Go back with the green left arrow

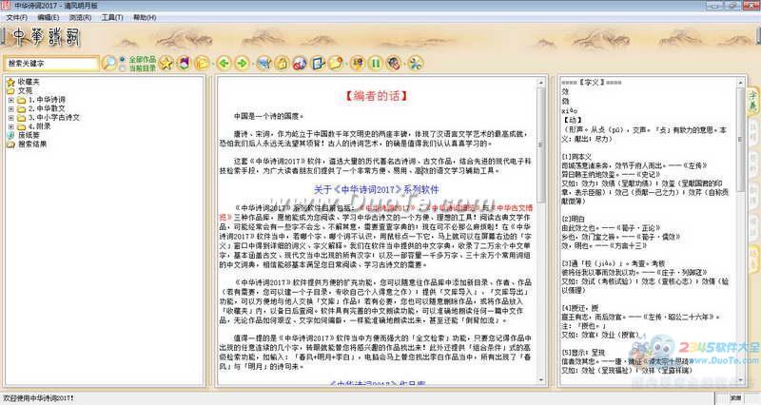[x=224, y=63]
